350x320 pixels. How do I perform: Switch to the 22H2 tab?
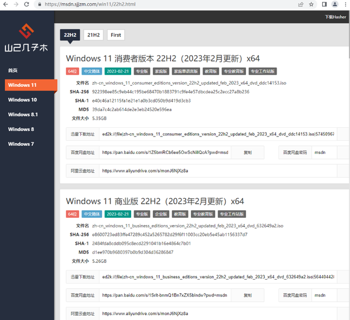pyautogui.click(x=70, y=35)
